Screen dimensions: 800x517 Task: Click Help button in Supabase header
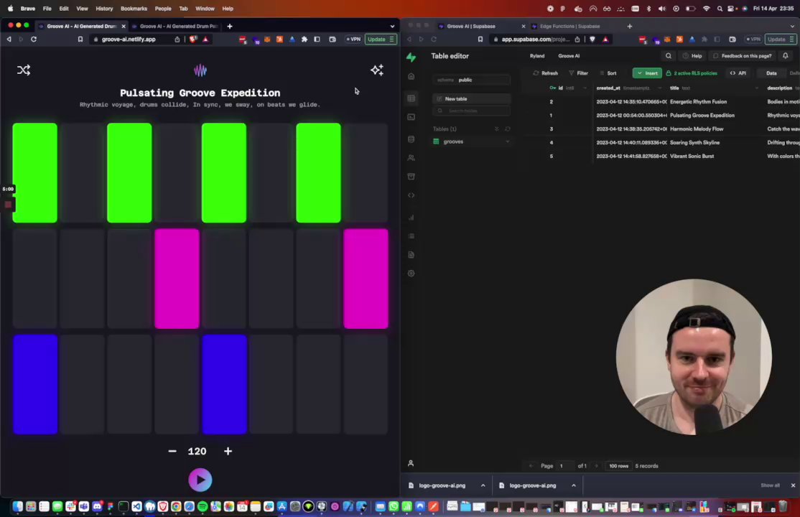pyautogui.click(x=693, y=56)
